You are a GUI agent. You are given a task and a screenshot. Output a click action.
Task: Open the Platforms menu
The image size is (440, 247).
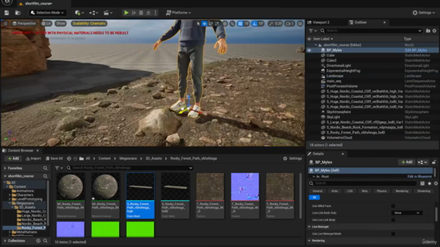(x=179, y=12)
